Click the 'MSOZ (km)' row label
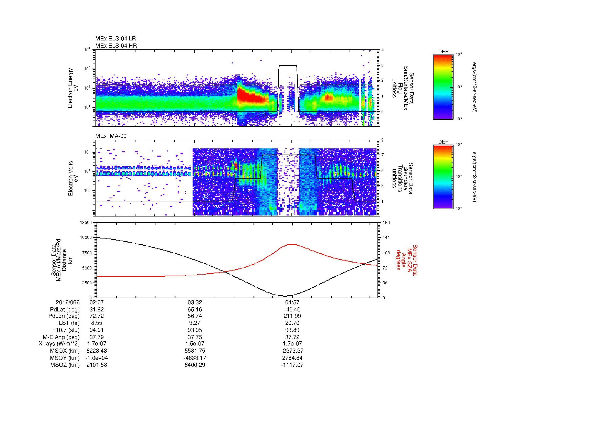 coord(65,365)
